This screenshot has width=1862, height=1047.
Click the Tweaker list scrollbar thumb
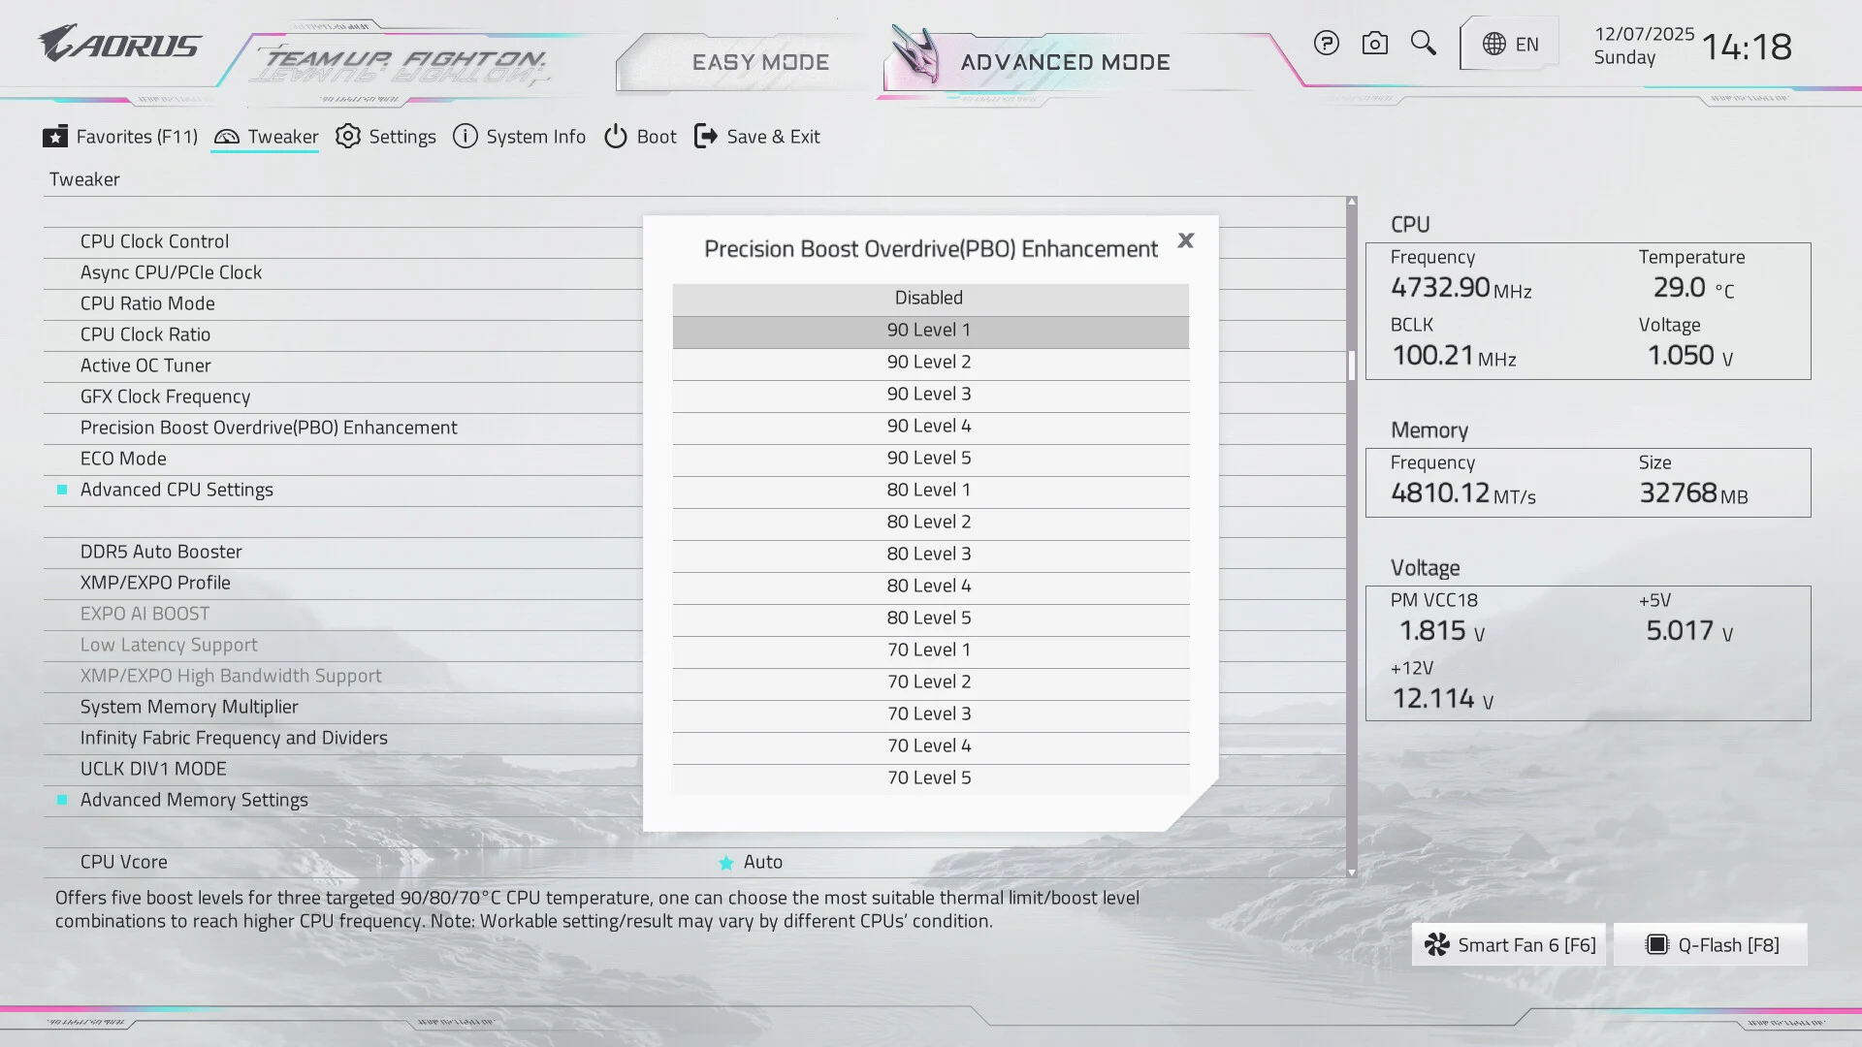point(1351,365)
